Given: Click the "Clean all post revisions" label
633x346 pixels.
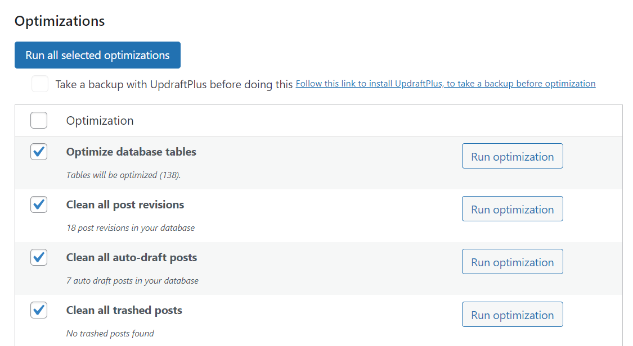Looking at the screenshot, I should (125, 204).
